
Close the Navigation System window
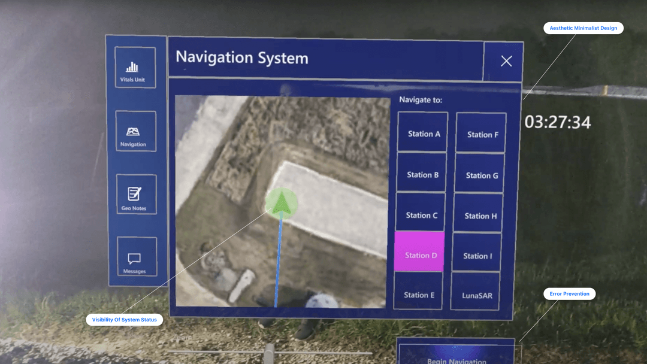click(x=506, y=61)
